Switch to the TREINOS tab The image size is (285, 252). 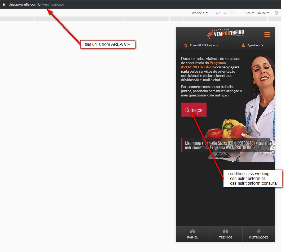coord(226,234)
